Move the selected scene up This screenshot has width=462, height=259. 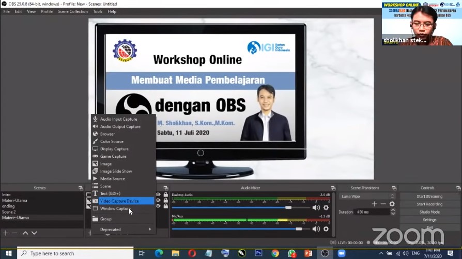25,233
